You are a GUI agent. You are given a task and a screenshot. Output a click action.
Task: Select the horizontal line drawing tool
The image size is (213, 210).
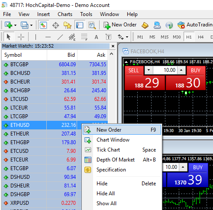48,37
